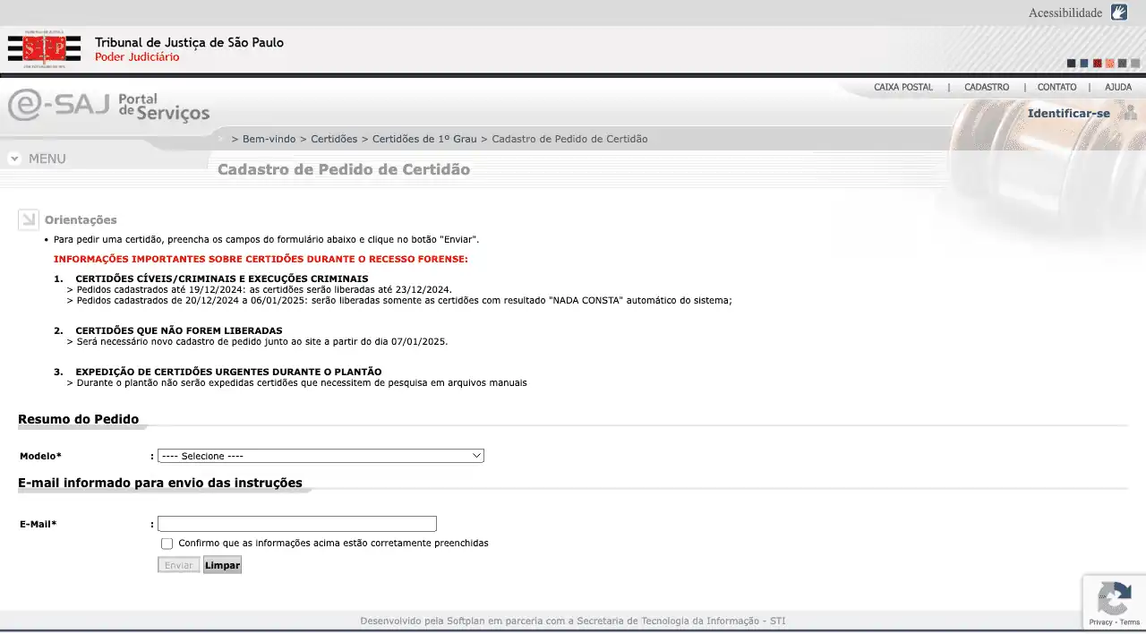Click the São Paulo court flag logo
The image size is (1146, 634).
pyautogui.click(x=44, y=49)
